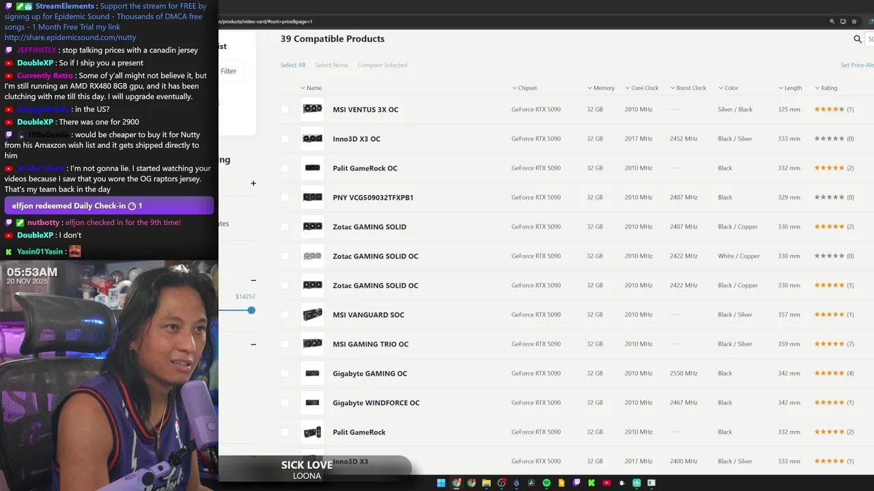Check the PNY VCG509032TFXPB1 checkbox
874x491 pixels.
285,197
